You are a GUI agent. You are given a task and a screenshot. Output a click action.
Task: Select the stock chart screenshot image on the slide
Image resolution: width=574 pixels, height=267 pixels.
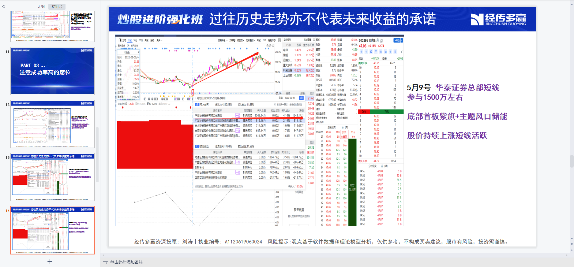point(260,131)
